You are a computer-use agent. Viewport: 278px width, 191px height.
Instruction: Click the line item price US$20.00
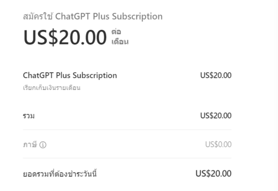(x=216, y=75)
